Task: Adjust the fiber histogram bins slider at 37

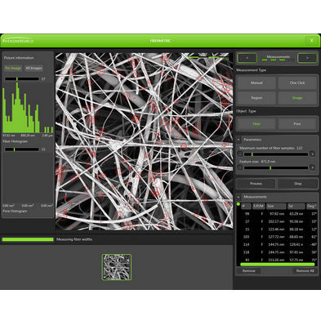Action: point(22,79)
